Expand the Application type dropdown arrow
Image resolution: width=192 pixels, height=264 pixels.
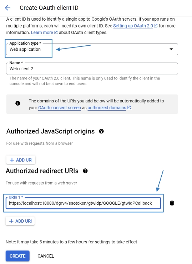point(171,49)
